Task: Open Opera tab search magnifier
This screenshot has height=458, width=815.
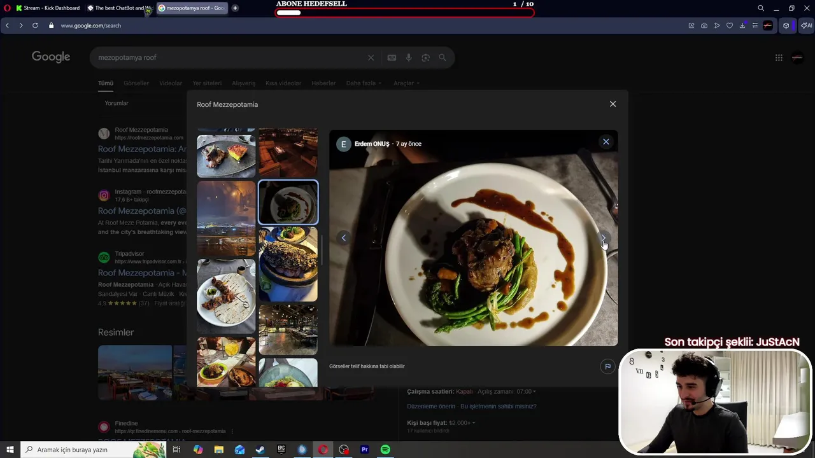Action: (761, 8)
